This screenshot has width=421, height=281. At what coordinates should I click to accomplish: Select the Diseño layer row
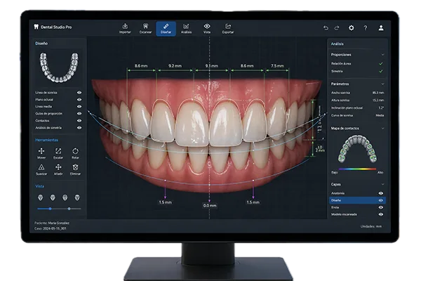357,200
